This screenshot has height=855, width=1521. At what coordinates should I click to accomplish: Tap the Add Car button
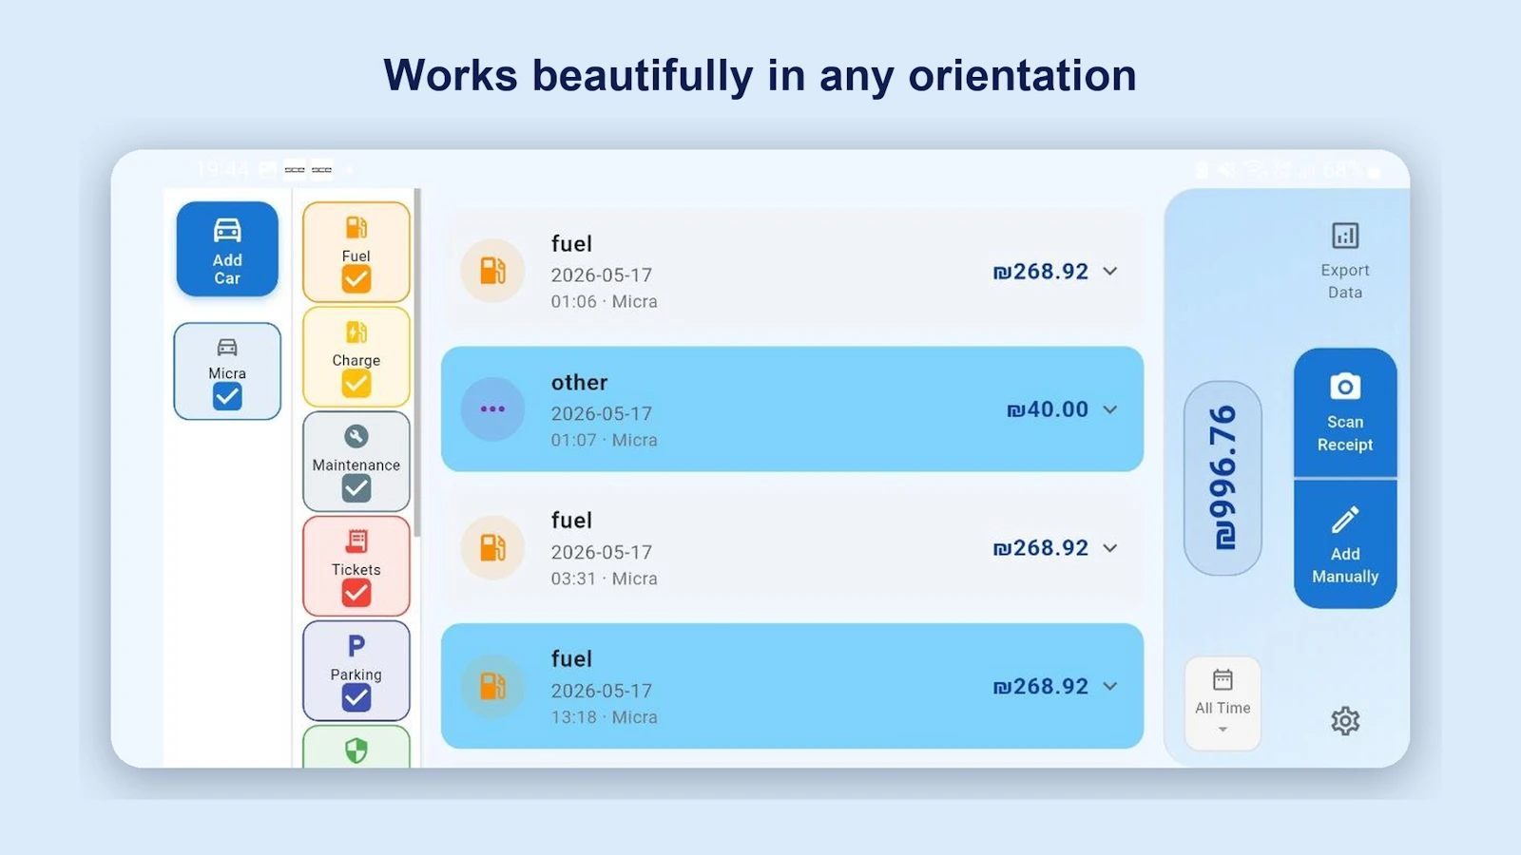coord(227,249)
